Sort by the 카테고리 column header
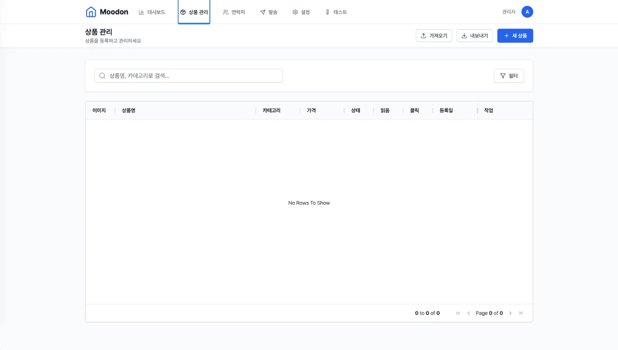Image resolution: width=618 pixels, height=350 pixels. [271, 110]
